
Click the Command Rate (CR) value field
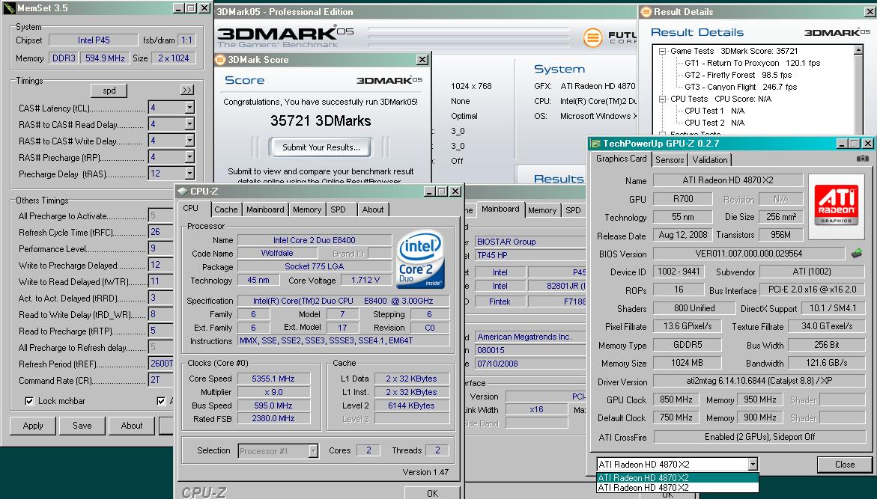[x=161, y=380]
